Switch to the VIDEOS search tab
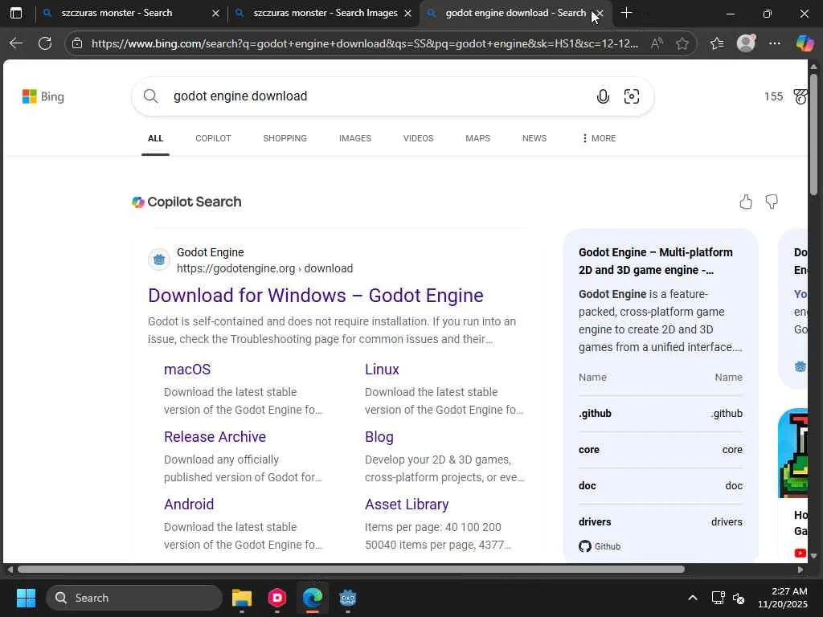 coord(418,138)
